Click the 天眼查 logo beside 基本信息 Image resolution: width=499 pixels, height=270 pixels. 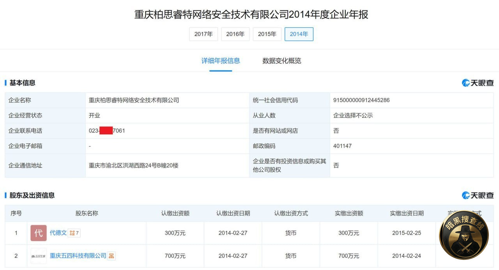478,83
